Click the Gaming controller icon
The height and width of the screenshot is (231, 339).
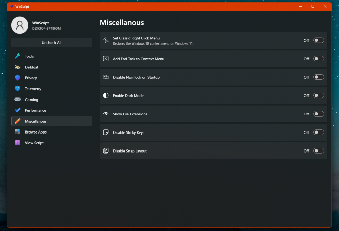click(x=18, y=100)
